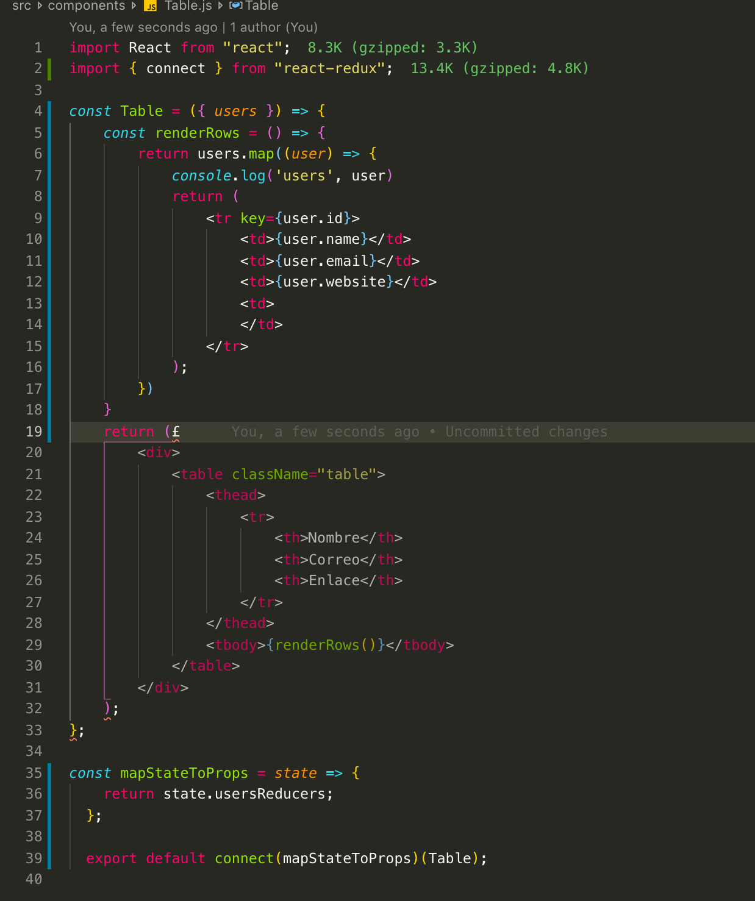Click the change bar next to line 19
This screenshot has height=901, width=755.
click(x=50, y=432)
